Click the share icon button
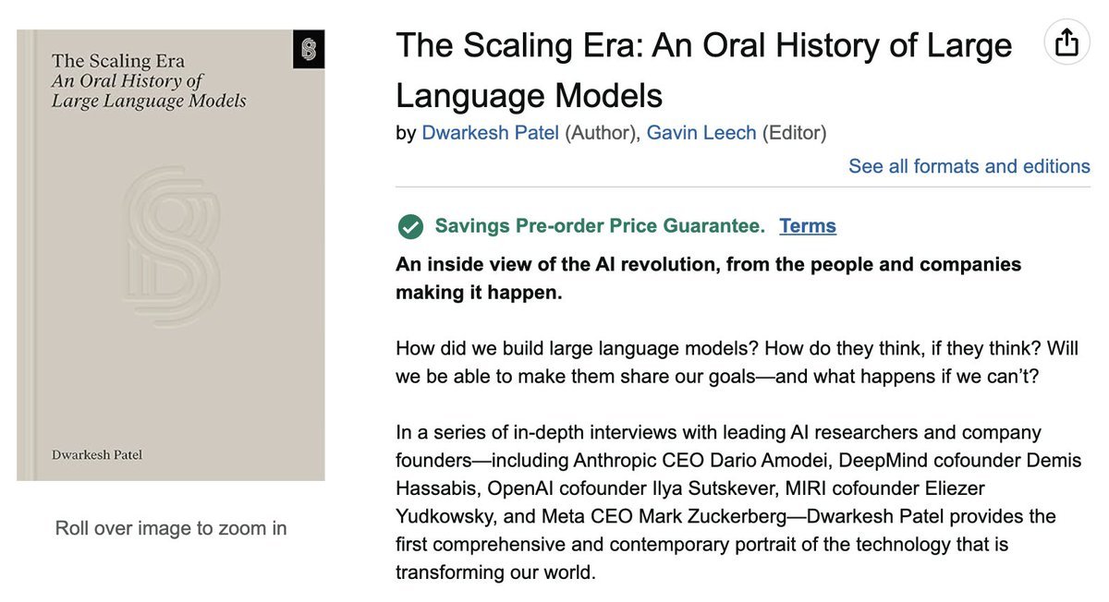Screen dimensions: 1109x602 pyautogui.click(x=1066, y=42)
